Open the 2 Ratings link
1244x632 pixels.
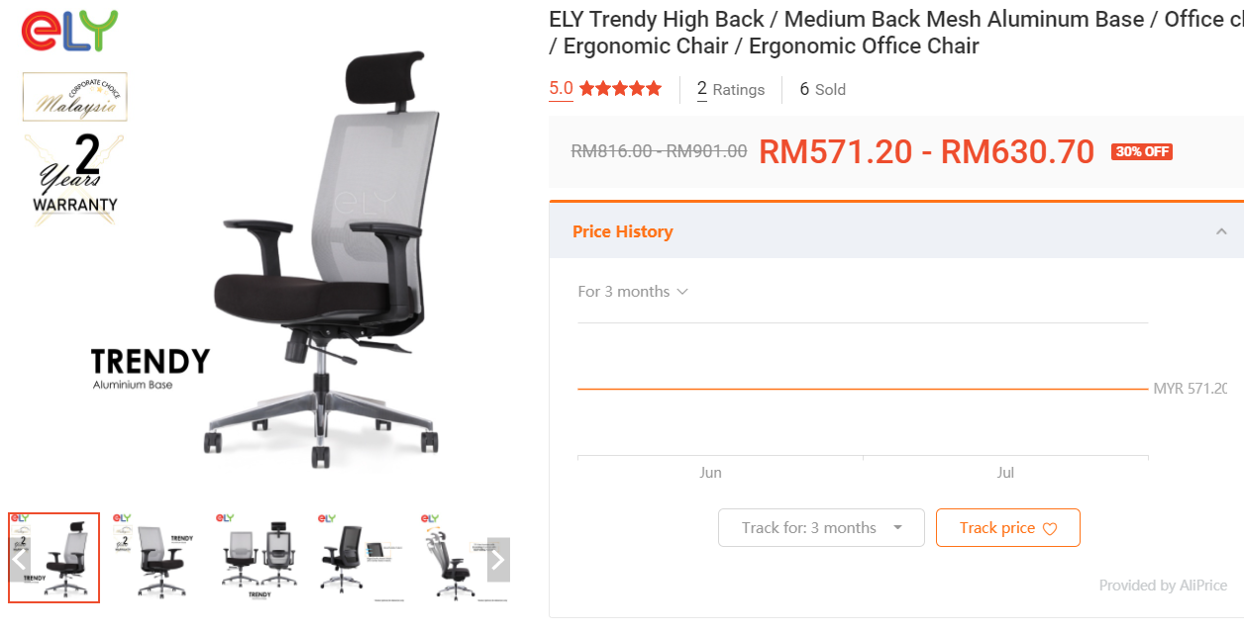731,89
